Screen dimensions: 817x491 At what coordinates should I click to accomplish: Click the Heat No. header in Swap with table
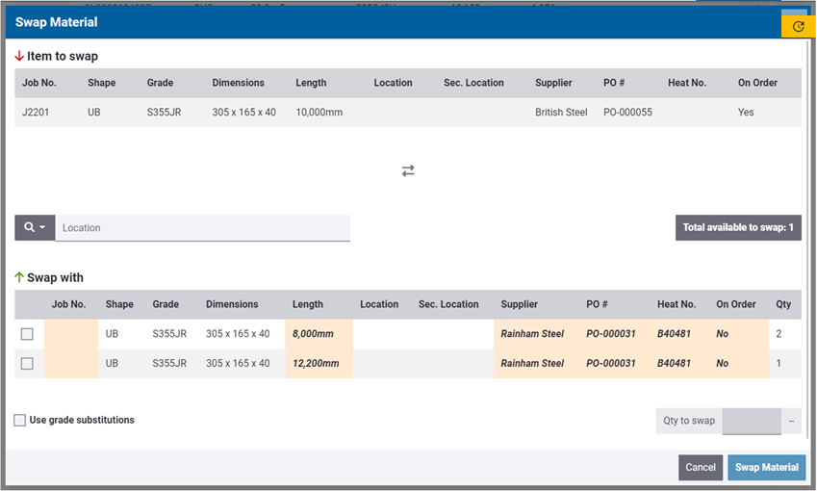(x=676, y=304)
